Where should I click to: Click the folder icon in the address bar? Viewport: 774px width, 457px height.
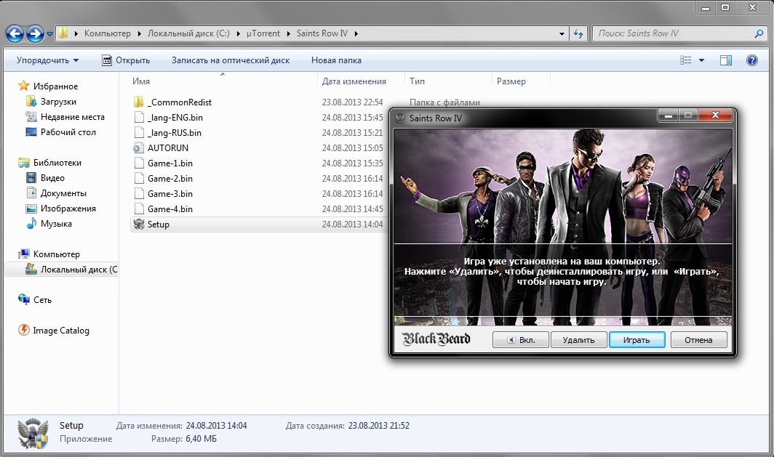tap(63, 33)
